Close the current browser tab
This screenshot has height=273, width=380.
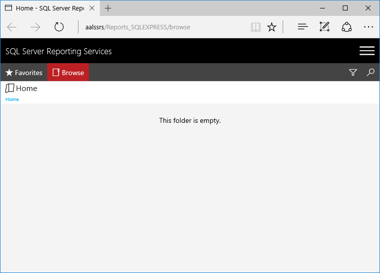[x=92, y=8]
